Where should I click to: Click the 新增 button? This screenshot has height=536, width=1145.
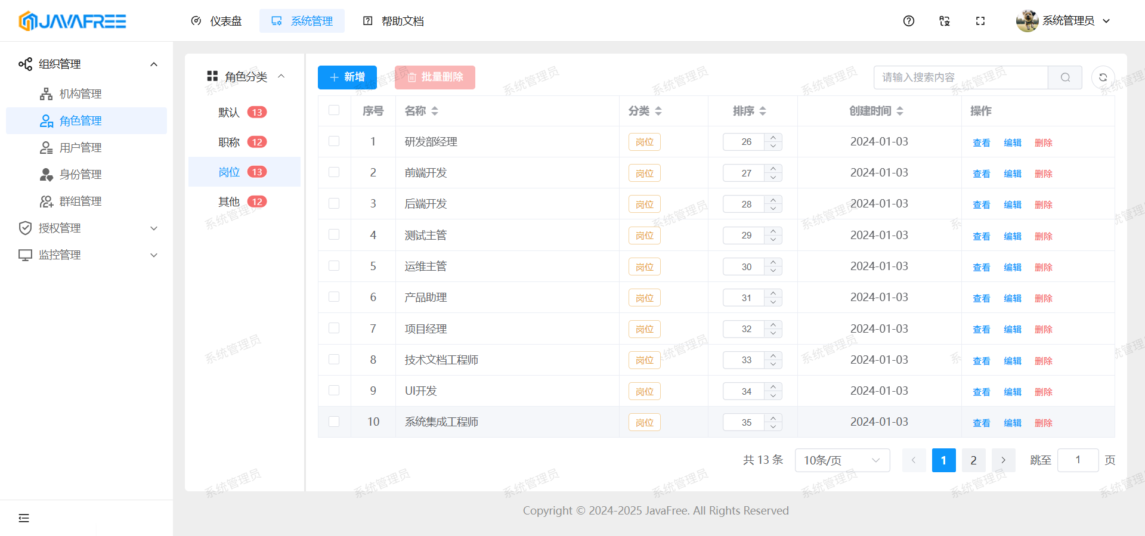pyautogui.click(x=347, y=78)
